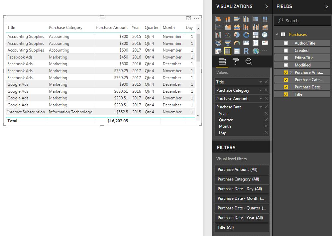Screen dimensions: 332x236
Task: Choose the gauge visualization
Action: pyautogui.click(x=237, y=43)
